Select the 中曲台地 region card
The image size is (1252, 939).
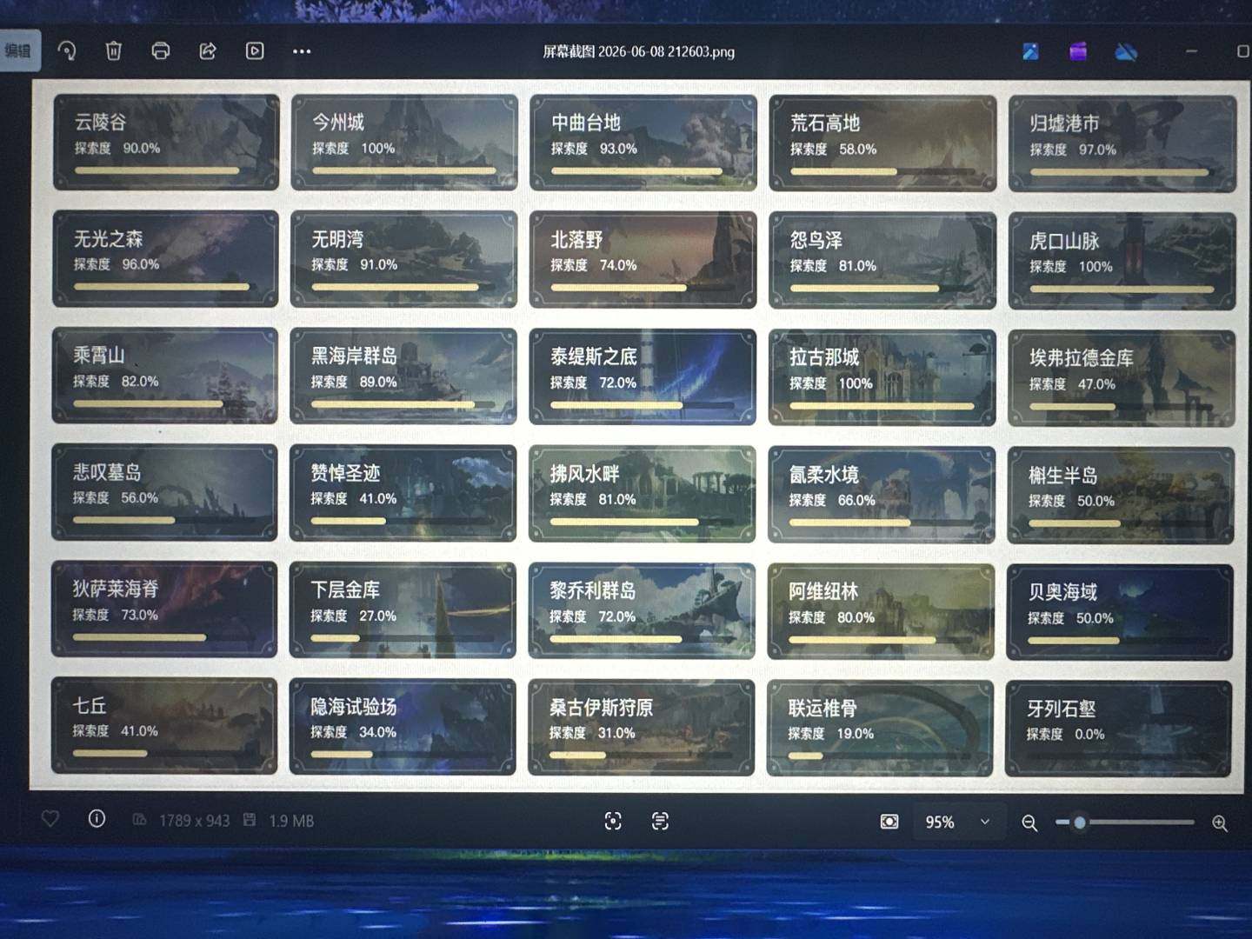[643, 143]
